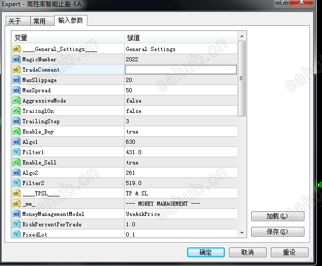Click the 确定 button

[206, 252]
